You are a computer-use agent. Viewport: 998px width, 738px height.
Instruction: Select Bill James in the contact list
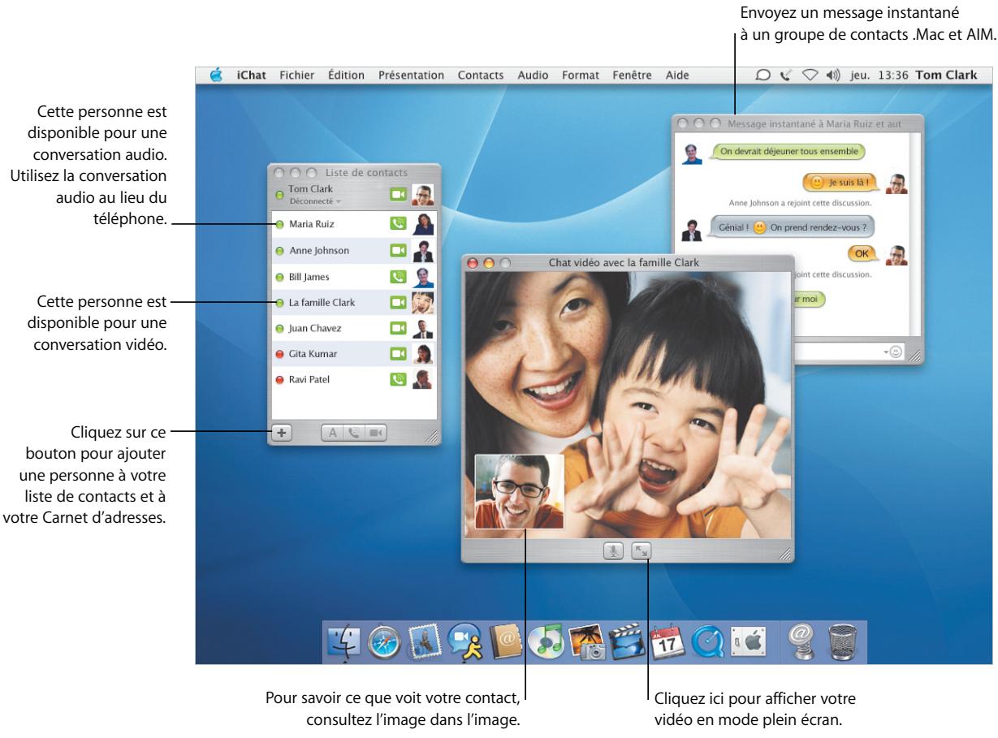(353, 277)
